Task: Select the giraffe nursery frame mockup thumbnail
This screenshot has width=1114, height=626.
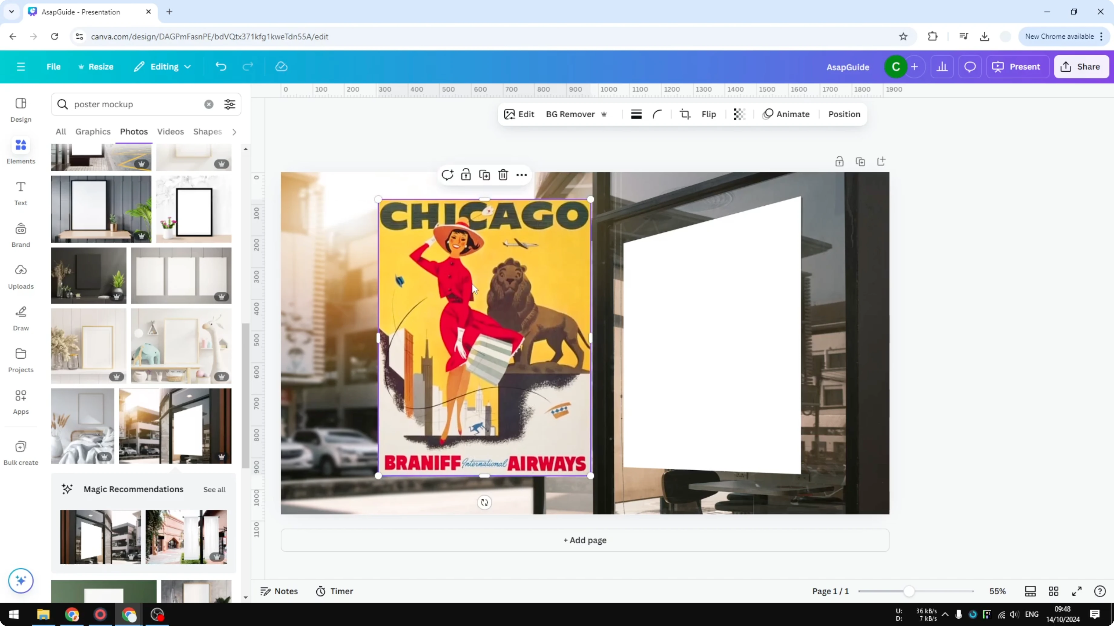Action: [x=181, y=346]
